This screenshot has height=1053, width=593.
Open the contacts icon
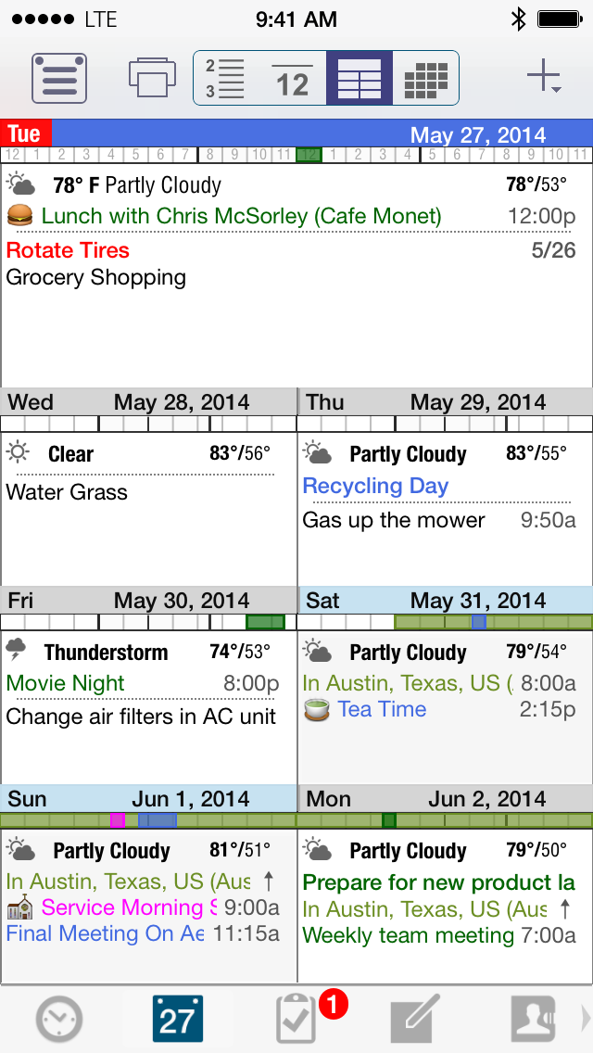click(x=534, y=1020)
